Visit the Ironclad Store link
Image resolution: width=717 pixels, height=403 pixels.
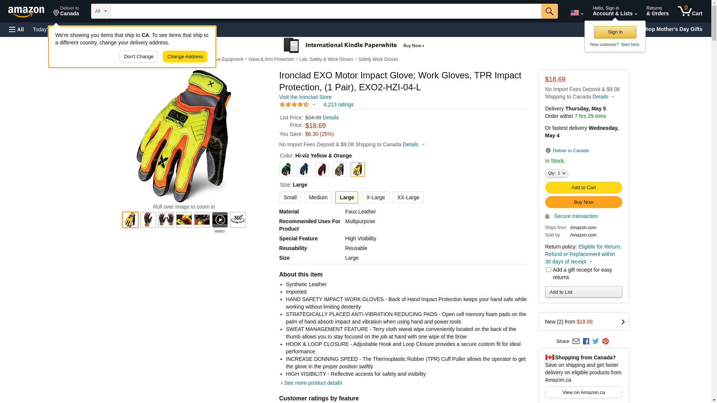coord(305,97)
